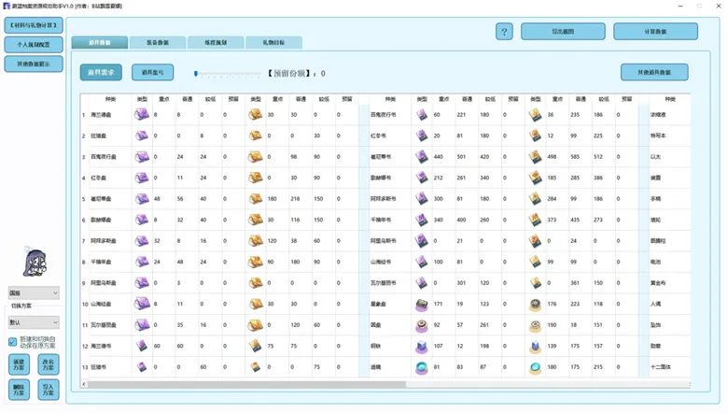Click the table's horizontal scrollbar thumb
This screenshot has height=413, width=728.
(246, 384)
